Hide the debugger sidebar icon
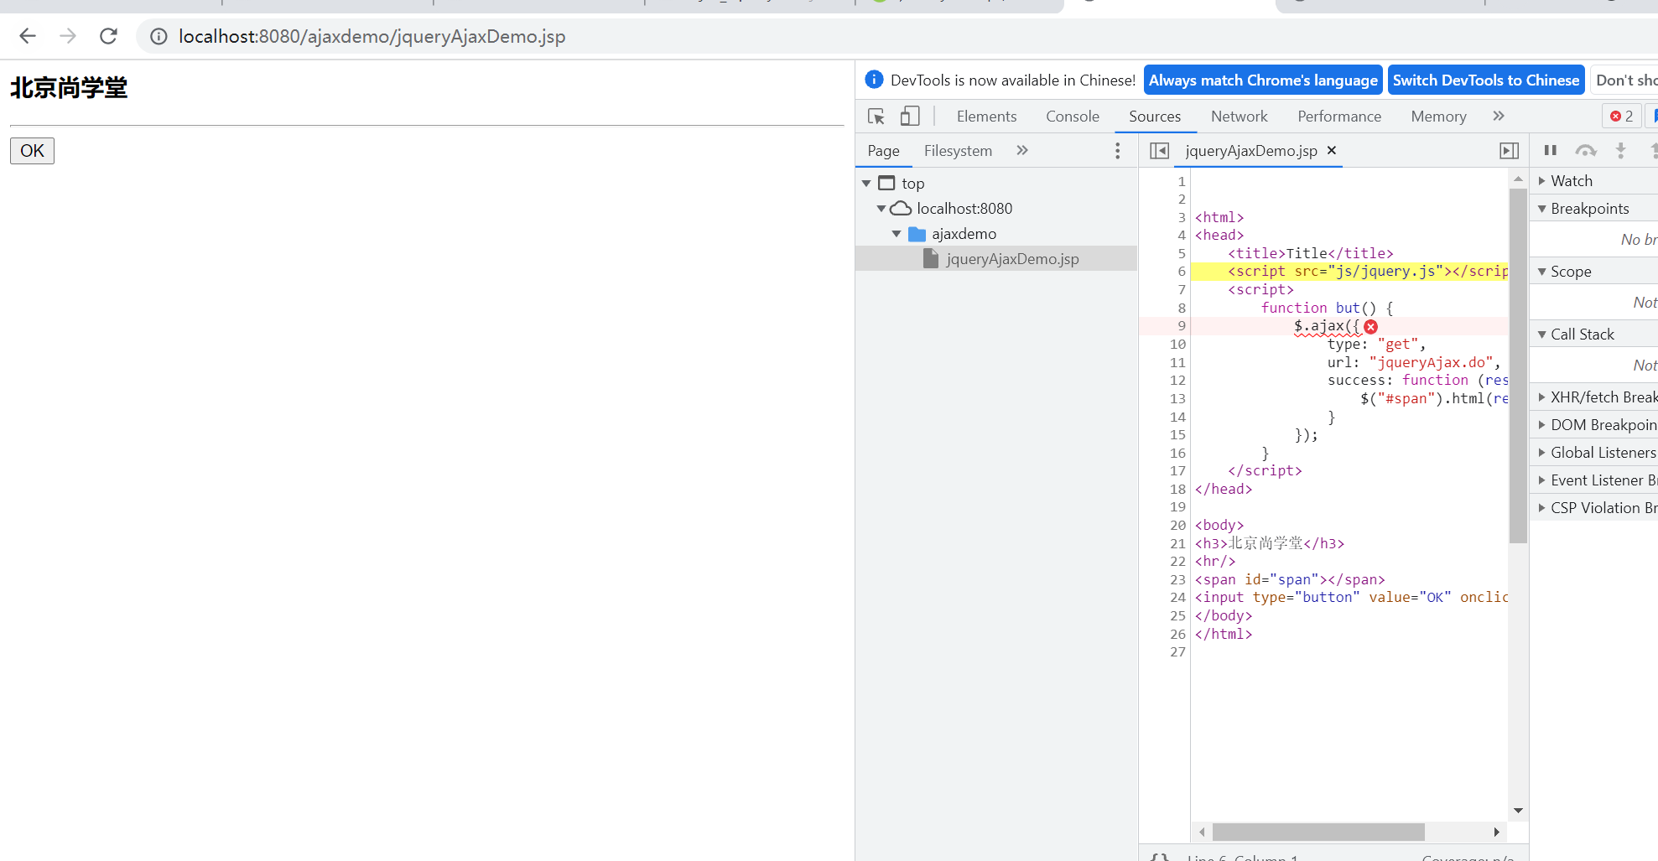1658x861 pixels. click(1509, 151)
